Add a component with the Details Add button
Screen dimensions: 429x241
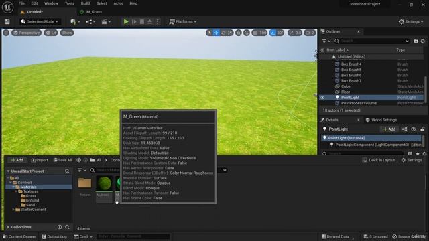pos(389,129)
